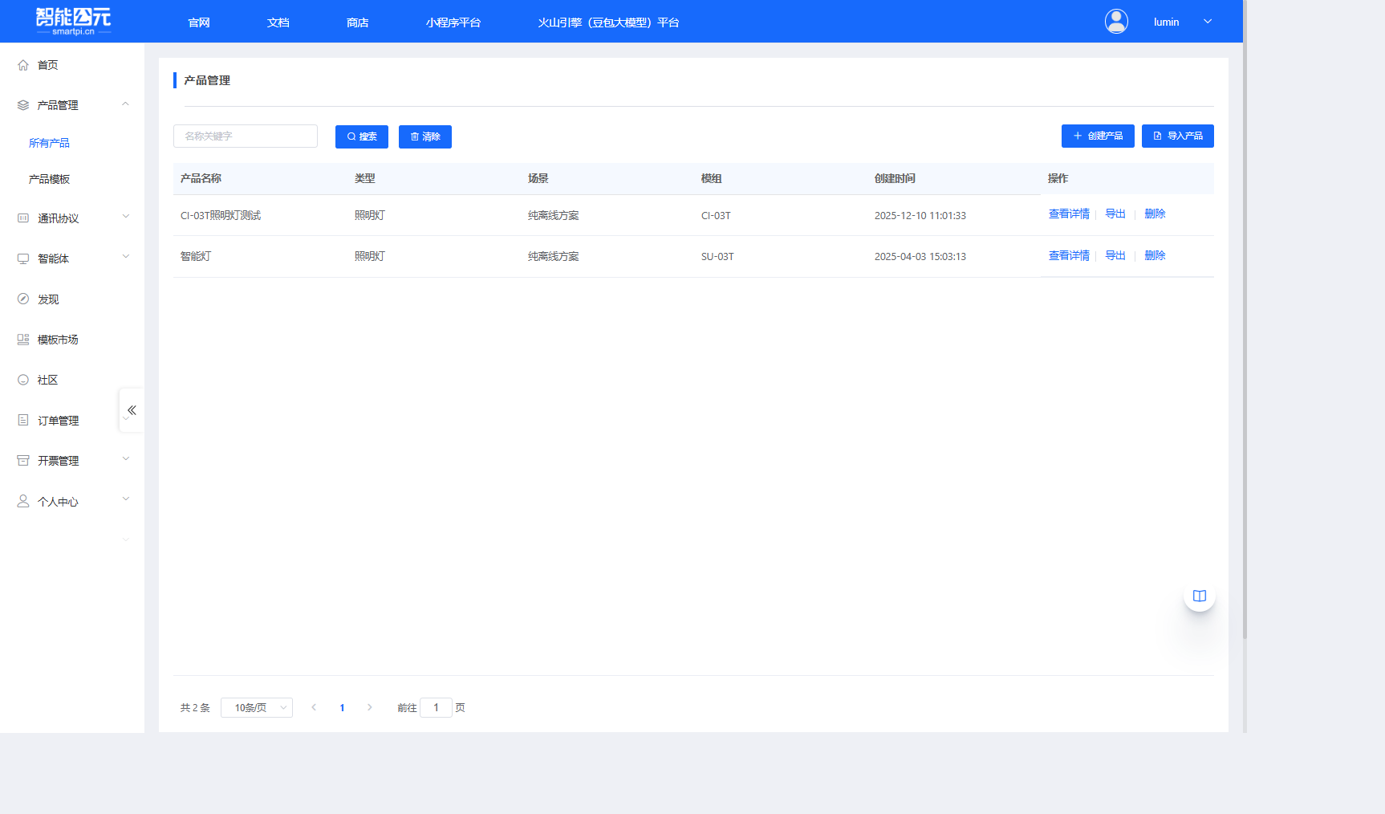Open the 10条/页 page size dropdown
Viewport: 1385px width, 814px height.
pyautogui.click(x=257, y=707)
